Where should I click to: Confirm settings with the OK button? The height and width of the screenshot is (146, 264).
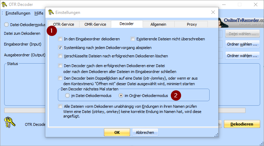point(117,132)
